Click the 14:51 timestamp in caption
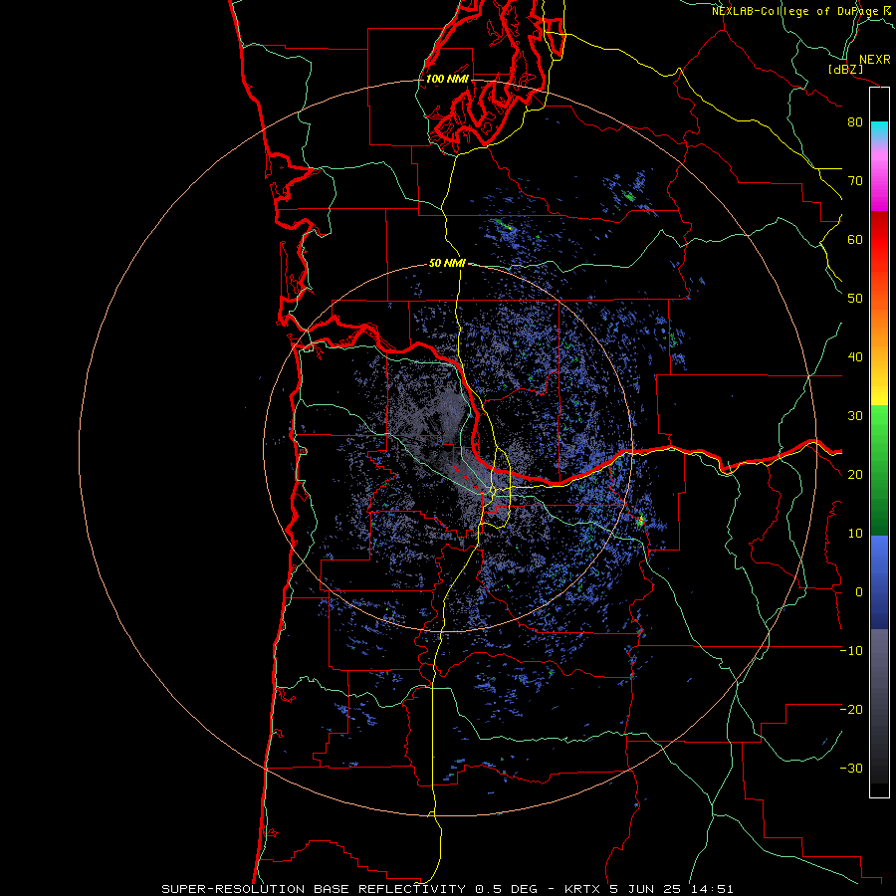 tap(713, 889)
